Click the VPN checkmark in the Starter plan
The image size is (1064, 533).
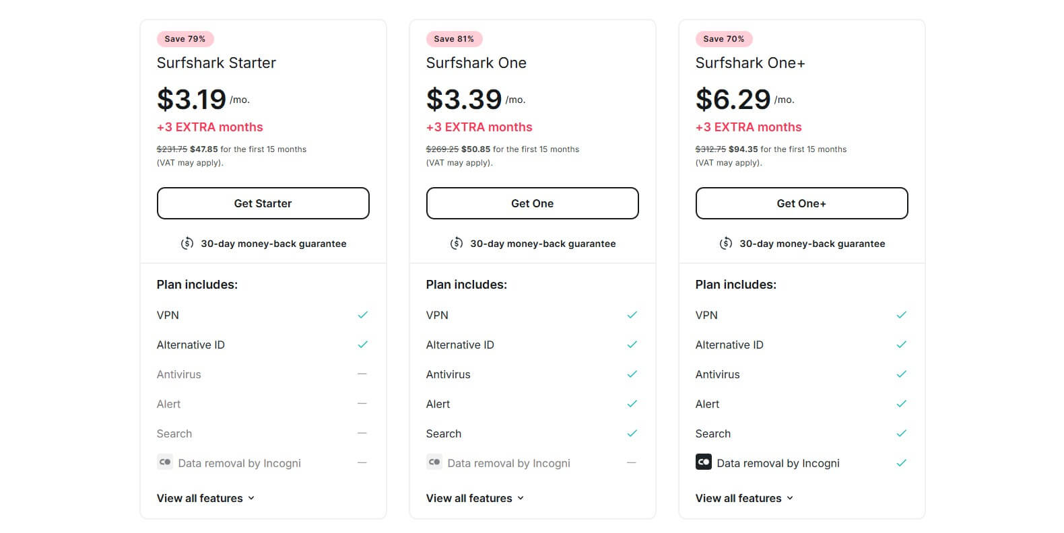[x=363, y=314]
